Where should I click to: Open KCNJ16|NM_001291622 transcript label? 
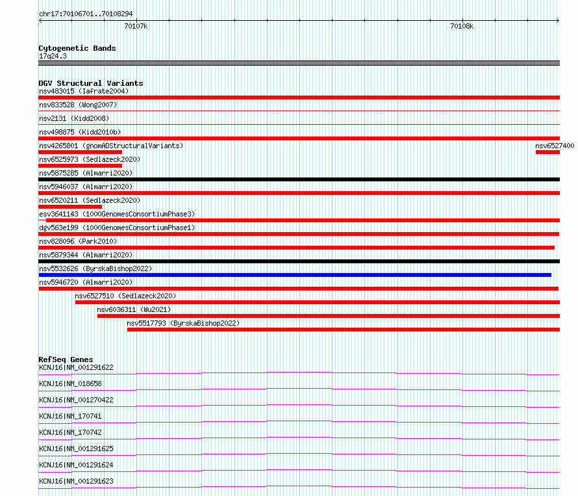coord(76,367)
